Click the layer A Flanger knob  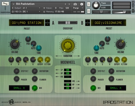(35, 79)
